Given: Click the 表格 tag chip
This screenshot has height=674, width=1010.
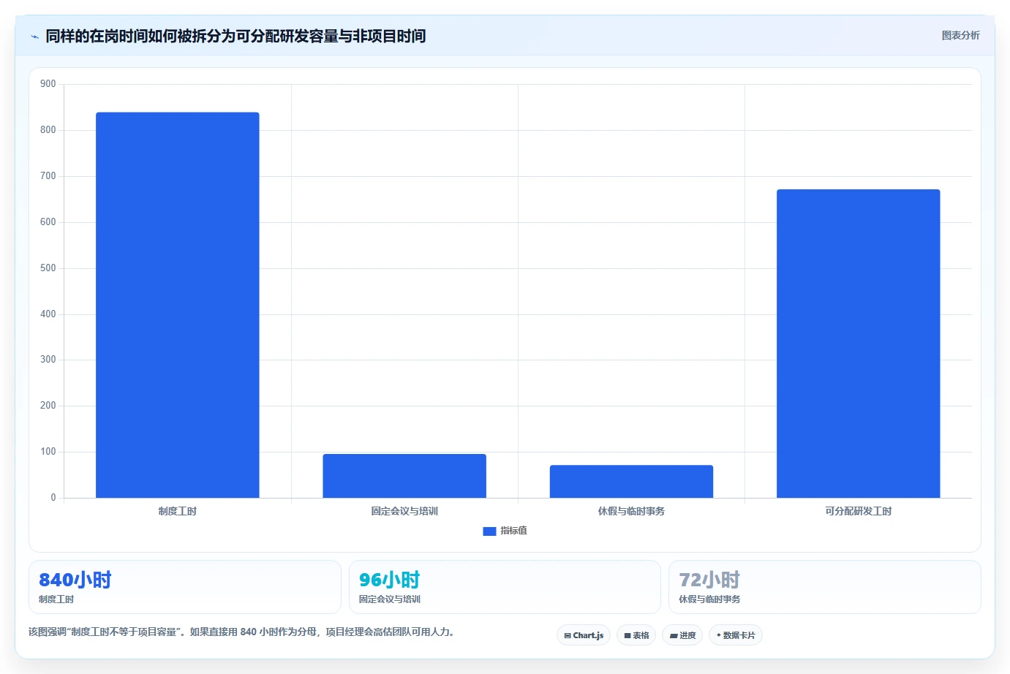Looking at the screenshot, I should [x=636, y=635].
